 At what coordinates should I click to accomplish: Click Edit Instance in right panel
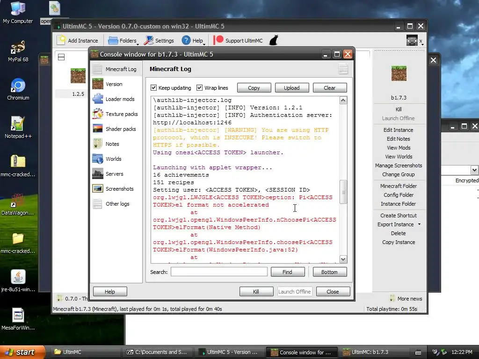(399, 130)
